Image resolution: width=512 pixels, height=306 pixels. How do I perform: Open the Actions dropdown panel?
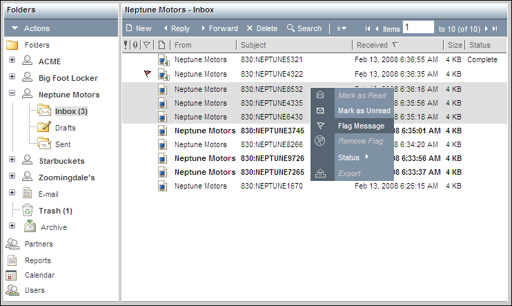click(x=16, y=28)
